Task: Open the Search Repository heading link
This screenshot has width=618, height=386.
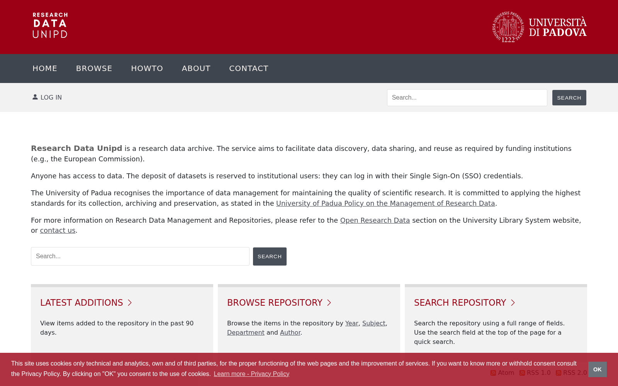Action: [x=460, y=303]
